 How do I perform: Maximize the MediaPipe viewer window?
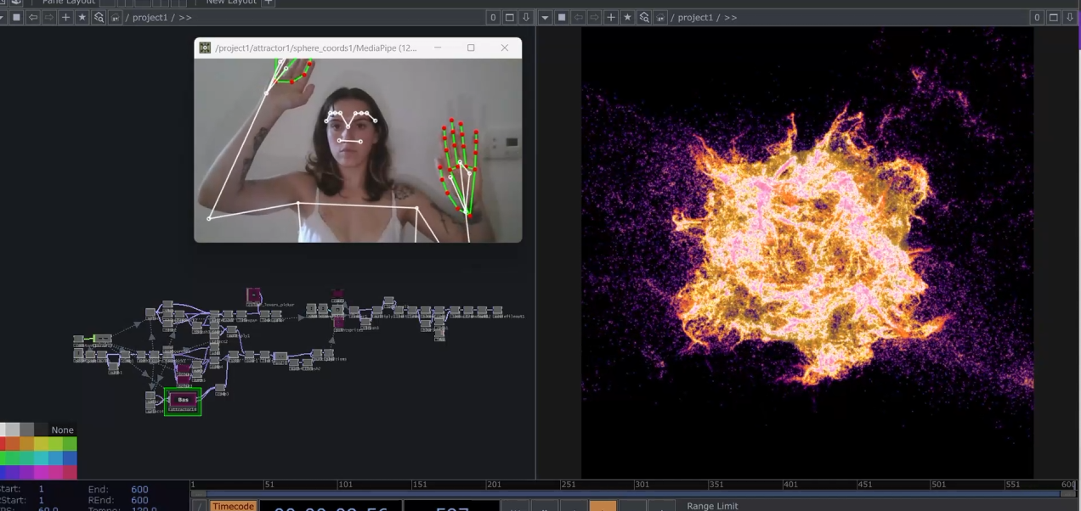[x=471, y=48]
